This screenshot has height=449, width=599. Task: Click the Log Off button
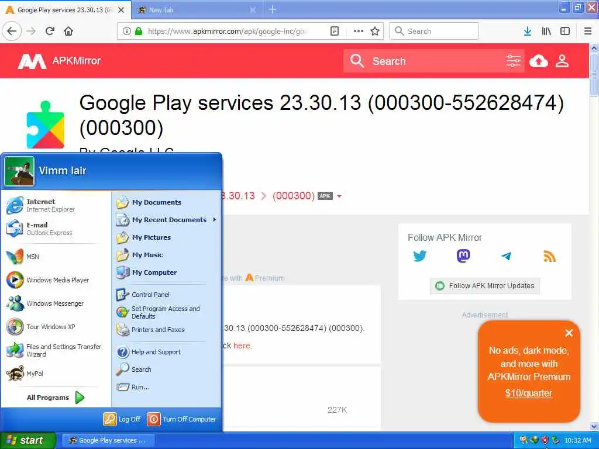click(x=122, y=419)
